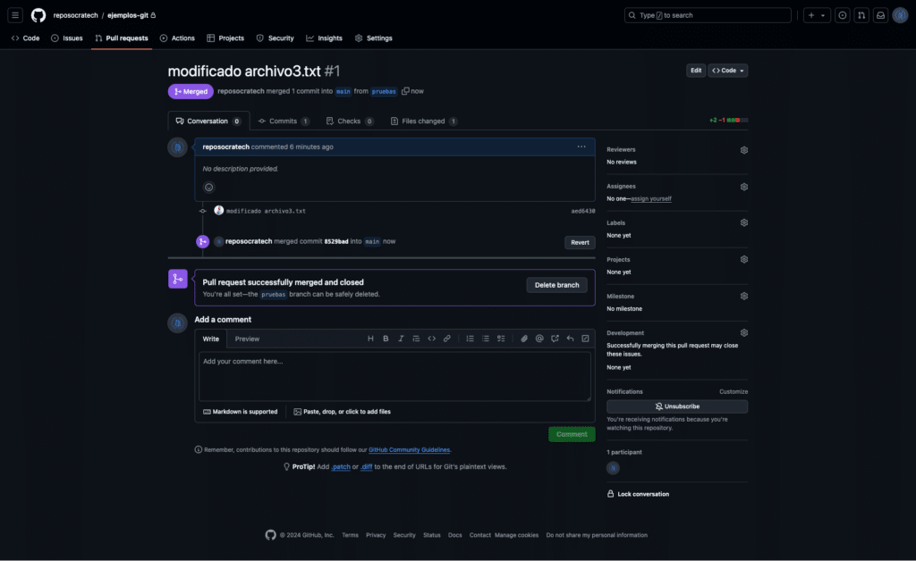Insert a task list in comment
The height and width of the screenshot is (561, 916).
click(x=501, y=339)
